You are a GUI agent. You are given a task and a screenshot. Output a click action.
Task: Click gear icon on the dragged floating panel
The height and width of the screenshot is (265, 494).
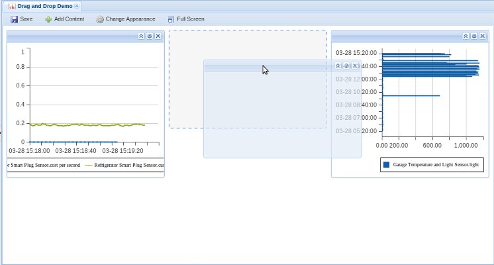point(347,66)
